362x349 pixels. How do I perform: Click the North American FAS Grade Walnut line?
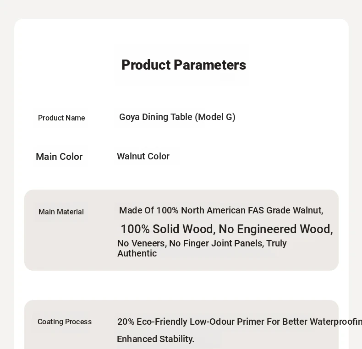pos(221,210)
